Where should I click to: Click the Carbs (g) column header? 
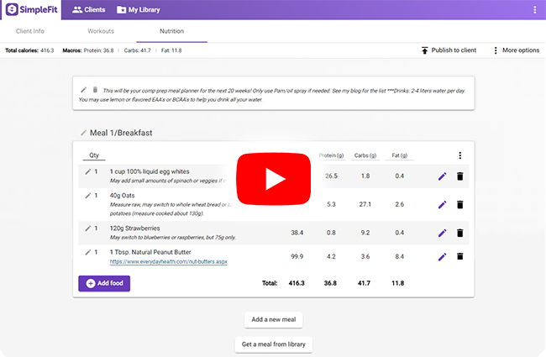pyautogui.click(x=365, y=155)
